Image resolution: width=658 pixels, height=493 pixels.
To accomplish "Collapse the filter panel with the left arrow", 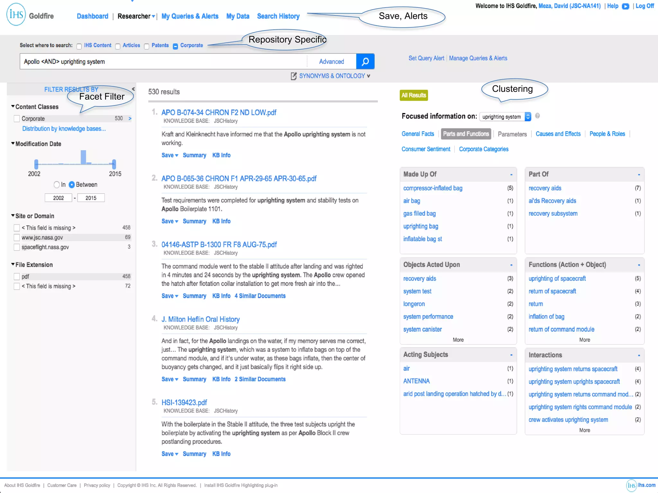I will (x=133, y=89).
